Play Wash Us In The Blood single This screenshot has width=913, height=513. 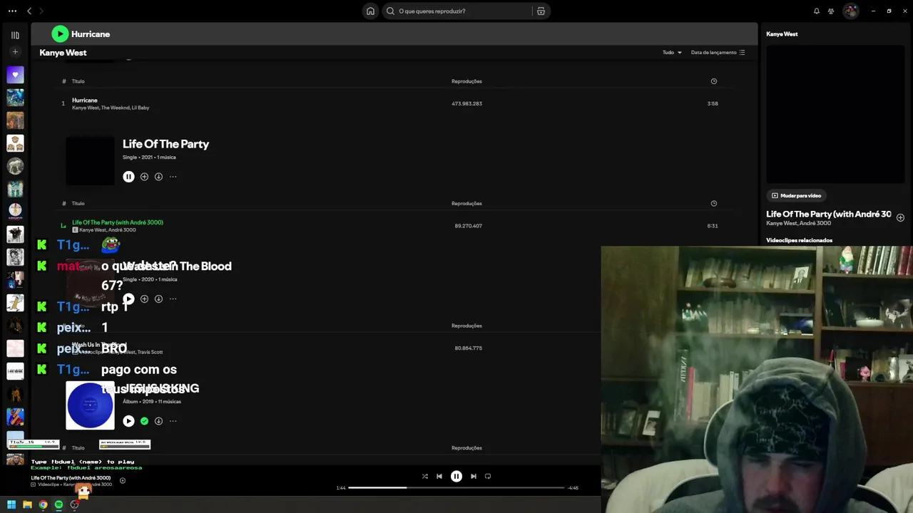tap(128, 299)
